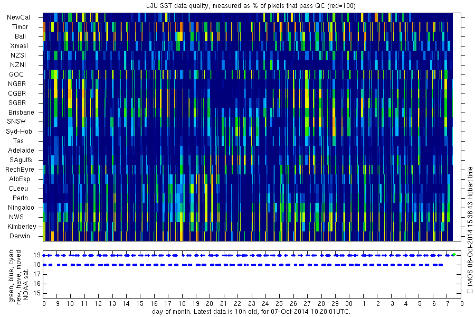Click the CLeeu region label
This screenshot has width=475, height=317.
click(18, 189)
